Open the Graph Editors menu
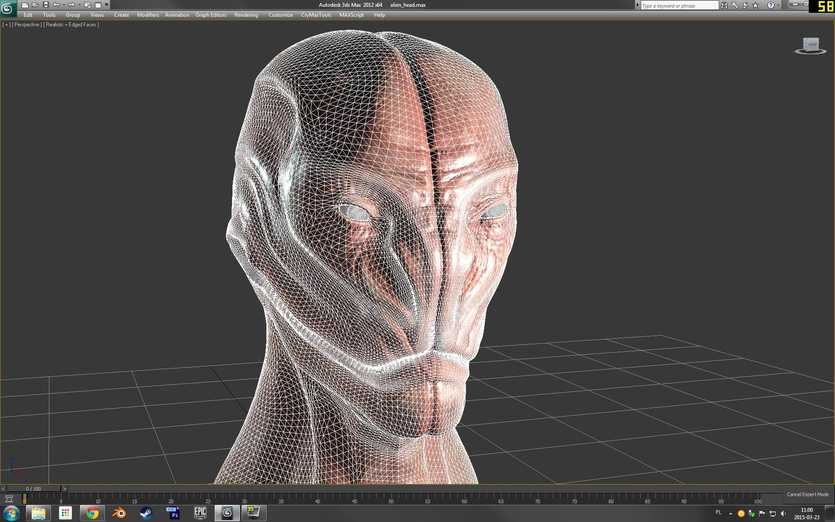Image resolution: width=835 pixels, height=522 pixels. click(x=211, y=15)
